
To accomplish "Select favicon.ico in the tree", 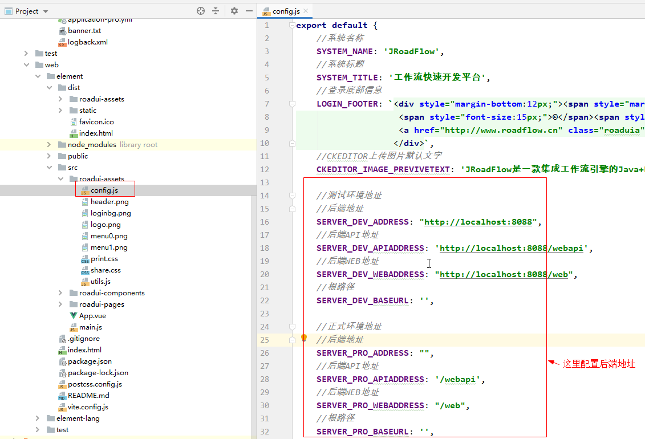I will (96, 122).
